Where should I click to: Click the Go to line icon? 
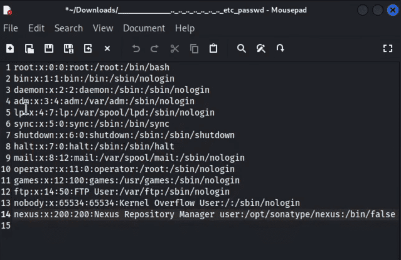coord(281,48)
